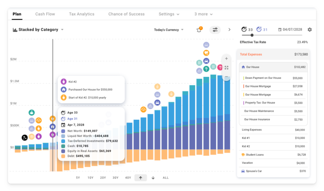Viewport: 324px width, 191px height.
Task: Open the Stacked by Category dropdown
Action: pos(38,30)
